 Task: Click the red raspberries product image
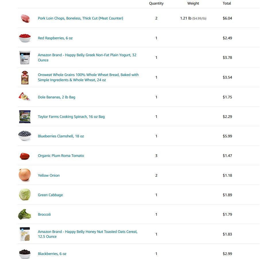point(25,38)
